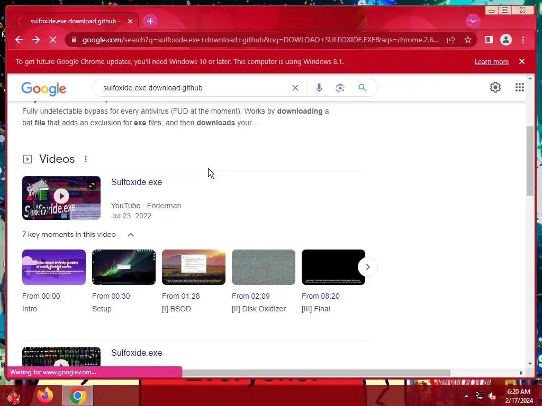Click the vertical page scrollbar thumb

pos(530,161)
